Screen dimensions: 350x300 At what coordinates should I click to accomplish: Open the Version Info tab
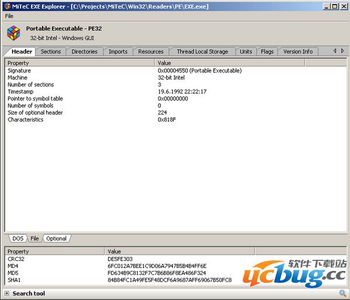click(297, 51)
